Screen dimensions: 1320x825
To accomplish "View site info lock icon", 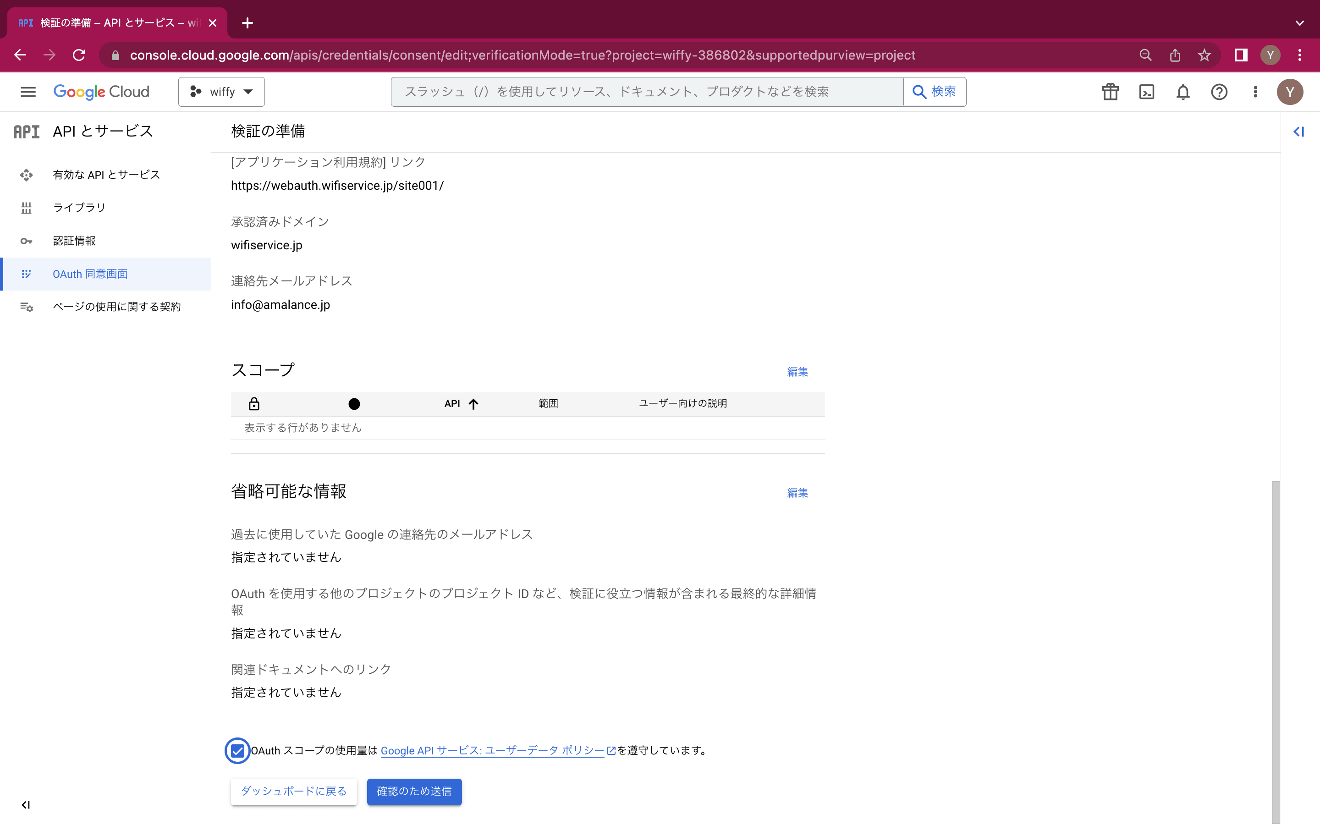I will (115, 55).
